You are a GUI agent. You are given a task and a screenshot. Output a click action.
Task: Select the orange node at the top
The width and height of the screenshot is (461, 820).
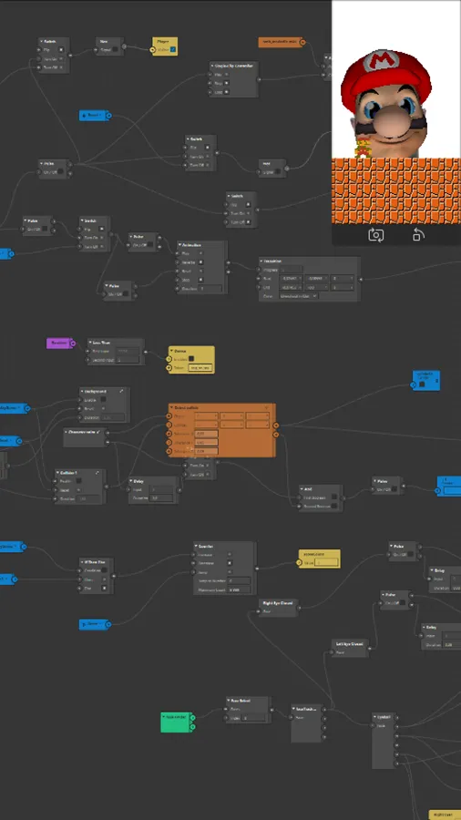[x=282, y=42]
